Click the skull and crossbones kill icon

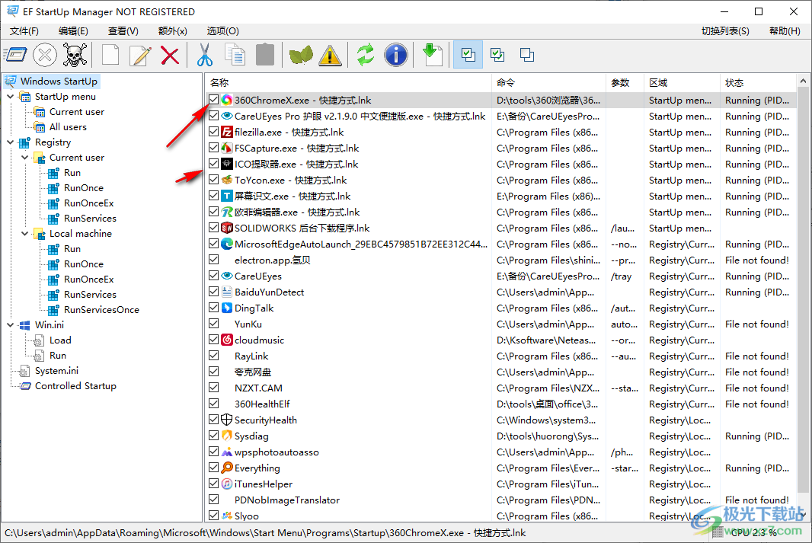click(x=75, y=55)
